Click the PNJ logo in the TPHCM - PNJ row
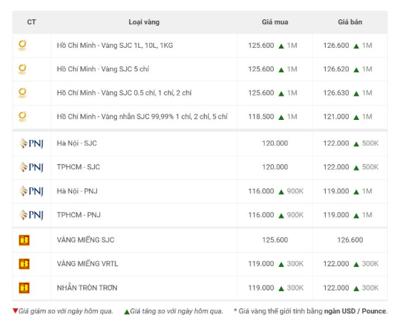 (31, 215)
